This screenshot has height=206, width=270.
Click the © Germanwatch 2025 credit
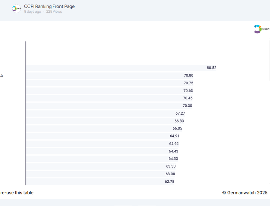[244, 193]
